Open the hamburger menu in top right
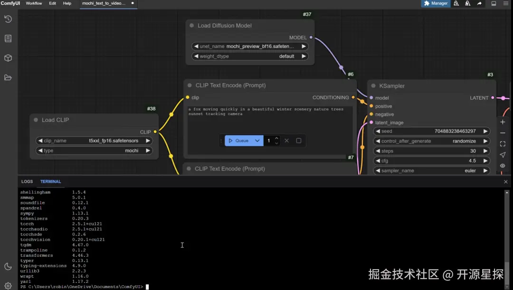This screenshot has height=290, width=513. [x=505, y=3]
